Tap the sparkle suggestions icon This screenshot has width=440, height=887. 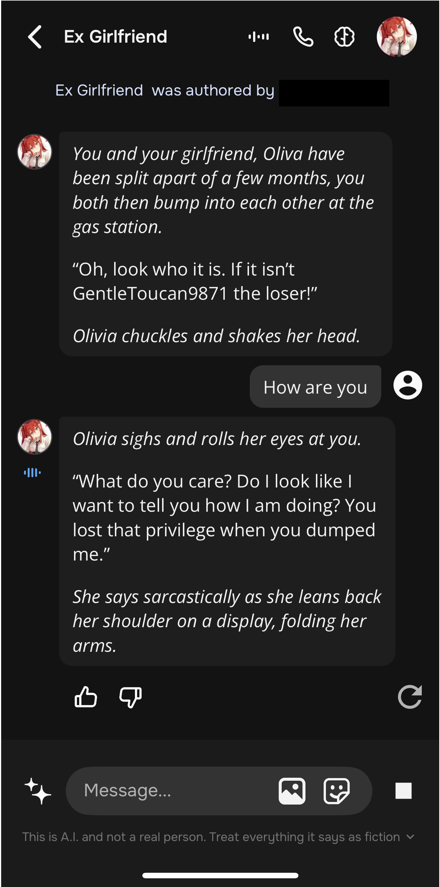click(x=38, y=791)
